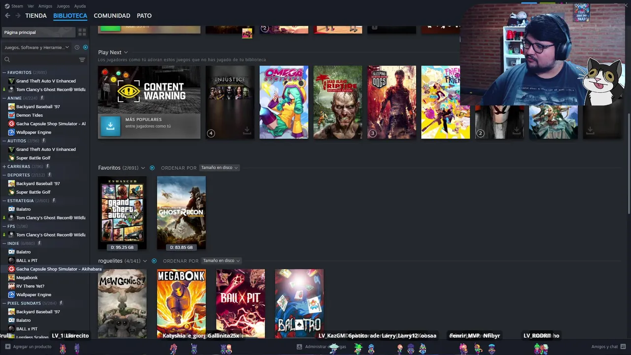The height and width of the screenshot is (355, 631).
Task: Open the Mewgenics cover in roguelites
Action: point(122,304)
